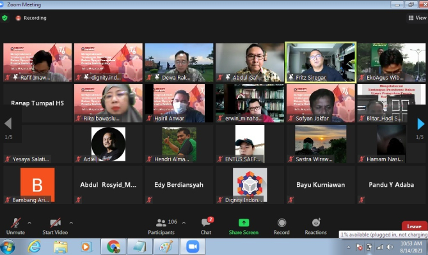Click the green encryption shield icon
Image resolution: width=428 pixels, height=255 pixels.
point(5,18)
